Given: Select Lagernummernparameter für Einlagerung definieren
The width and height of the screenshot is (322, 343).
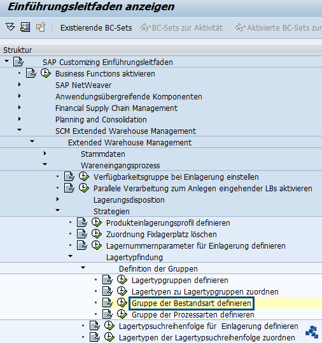Looking at the screenshot, I should click(x=195, y=246).
